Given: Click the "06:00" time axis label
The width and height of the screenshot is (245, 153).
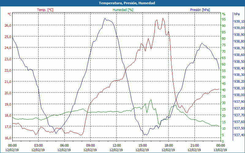Looking at the screenshot, I should (64, 146).
